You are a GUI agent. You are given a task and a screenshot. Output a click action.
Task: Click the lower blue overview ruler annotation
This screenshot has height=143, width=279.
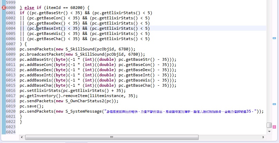[274, 104]
